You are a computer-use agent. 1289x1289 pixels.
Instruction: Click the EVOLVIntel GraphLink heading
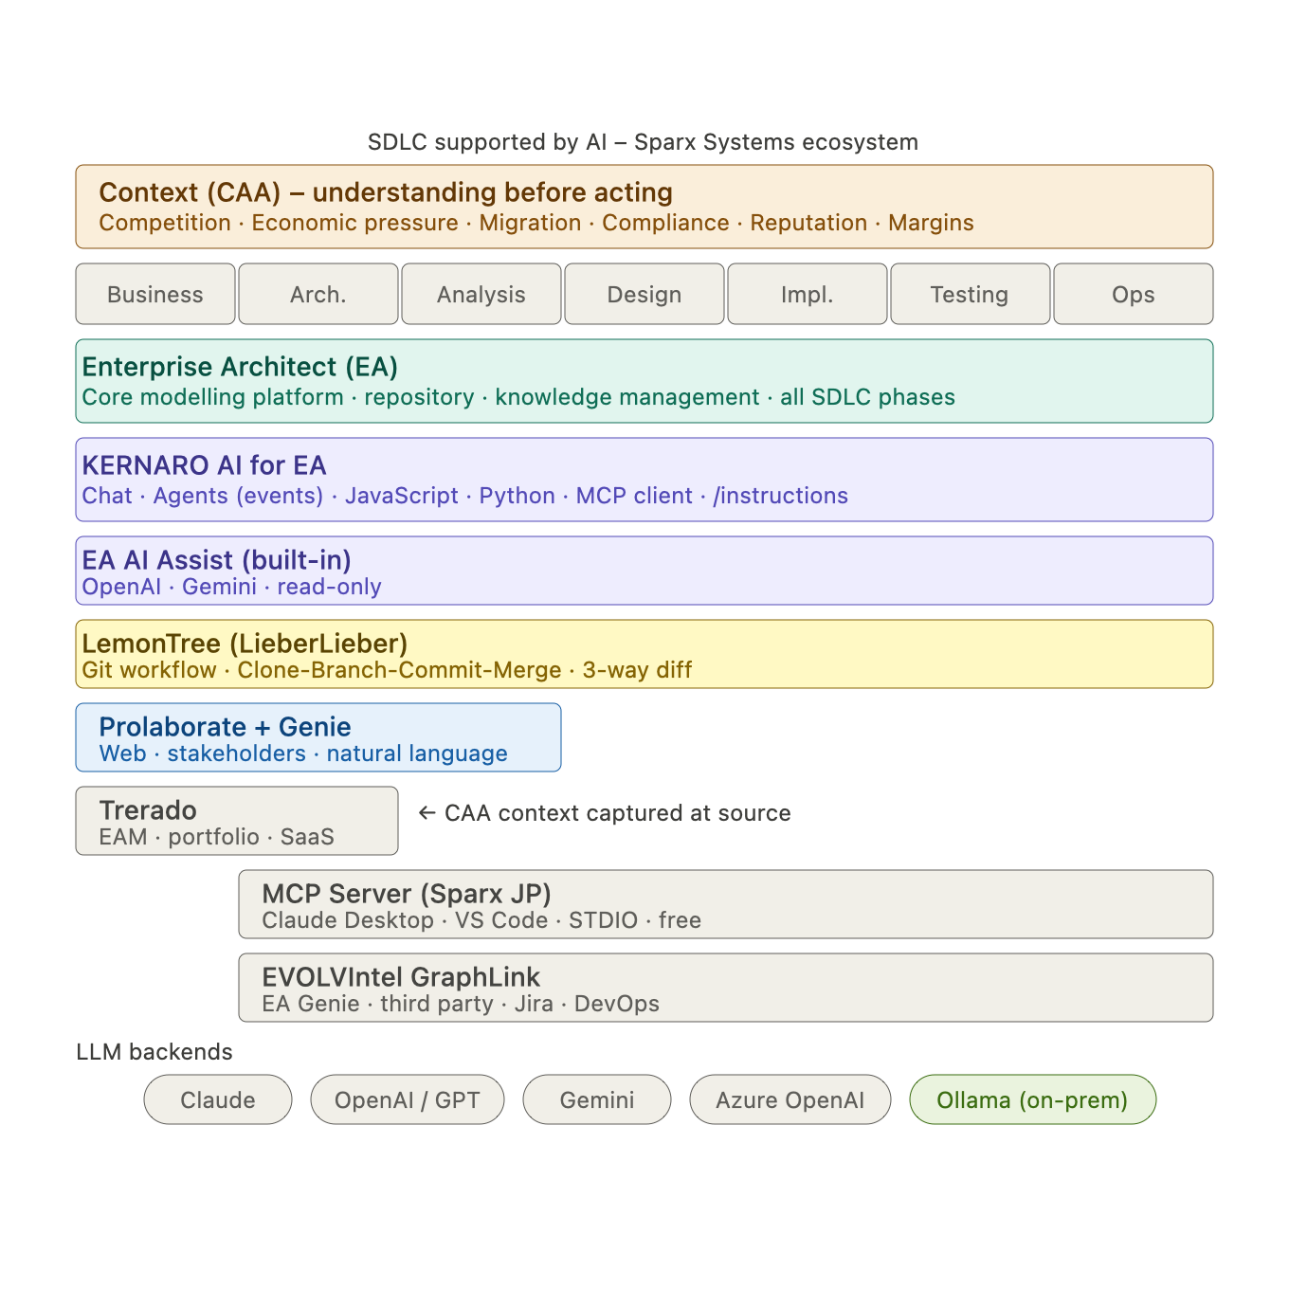point(401,977)
